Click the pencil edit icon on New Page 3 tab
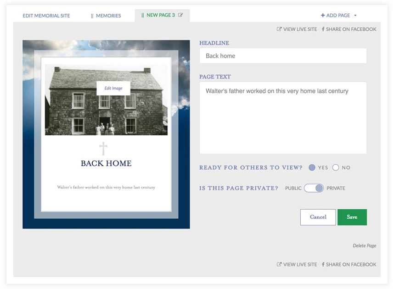The height and width of the screenshot is (289, 394). tap(180, 15)
